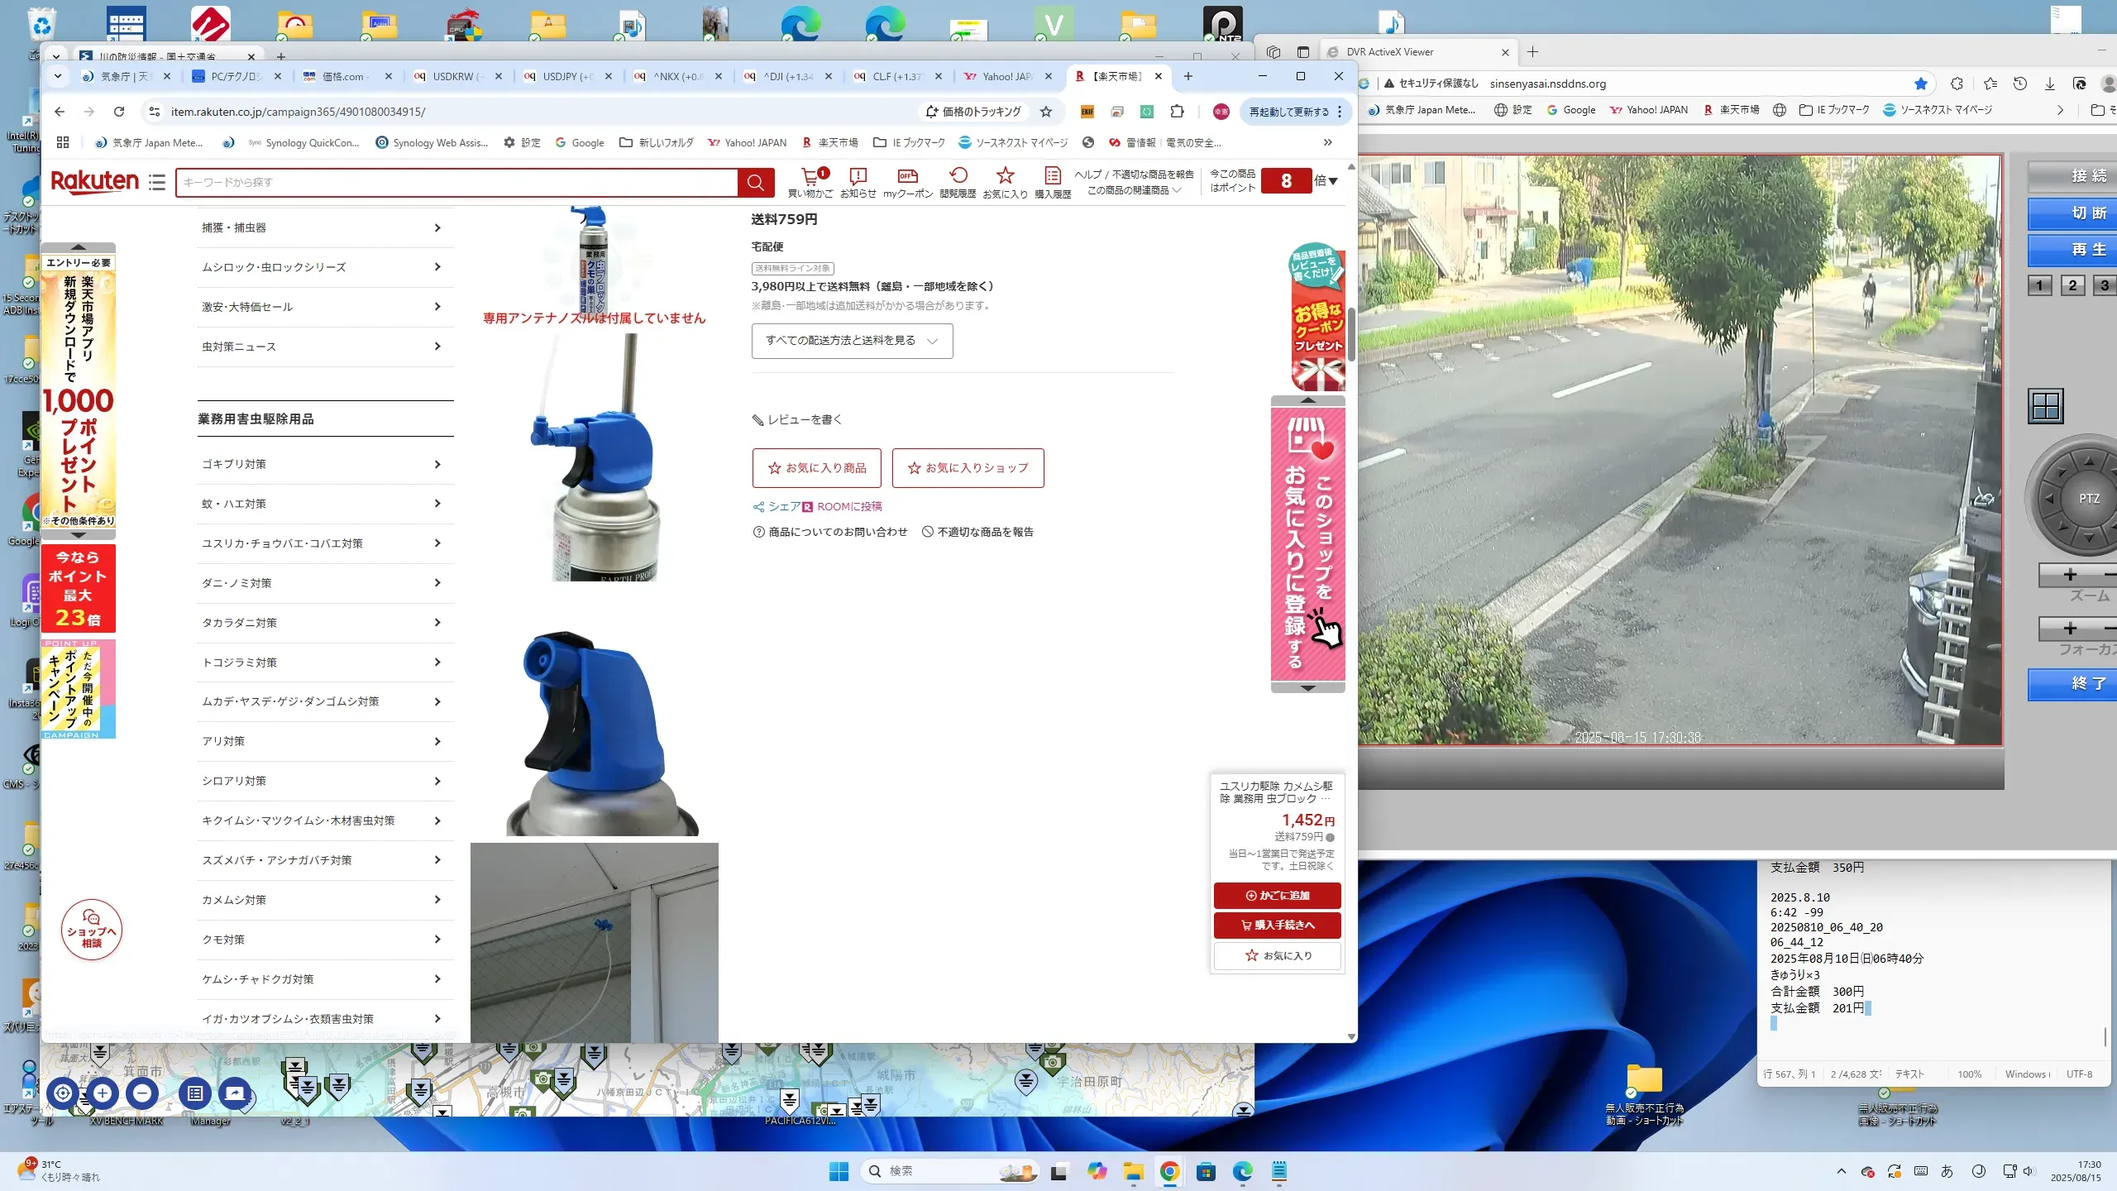Click the Rakuten search magnifier button
Screen dimensions: 2117x1191
[755, 183]
